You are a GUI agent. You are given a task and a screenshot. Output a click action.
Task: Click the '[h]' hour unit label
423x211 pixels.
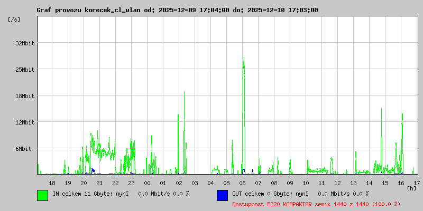tap(411, 188)
